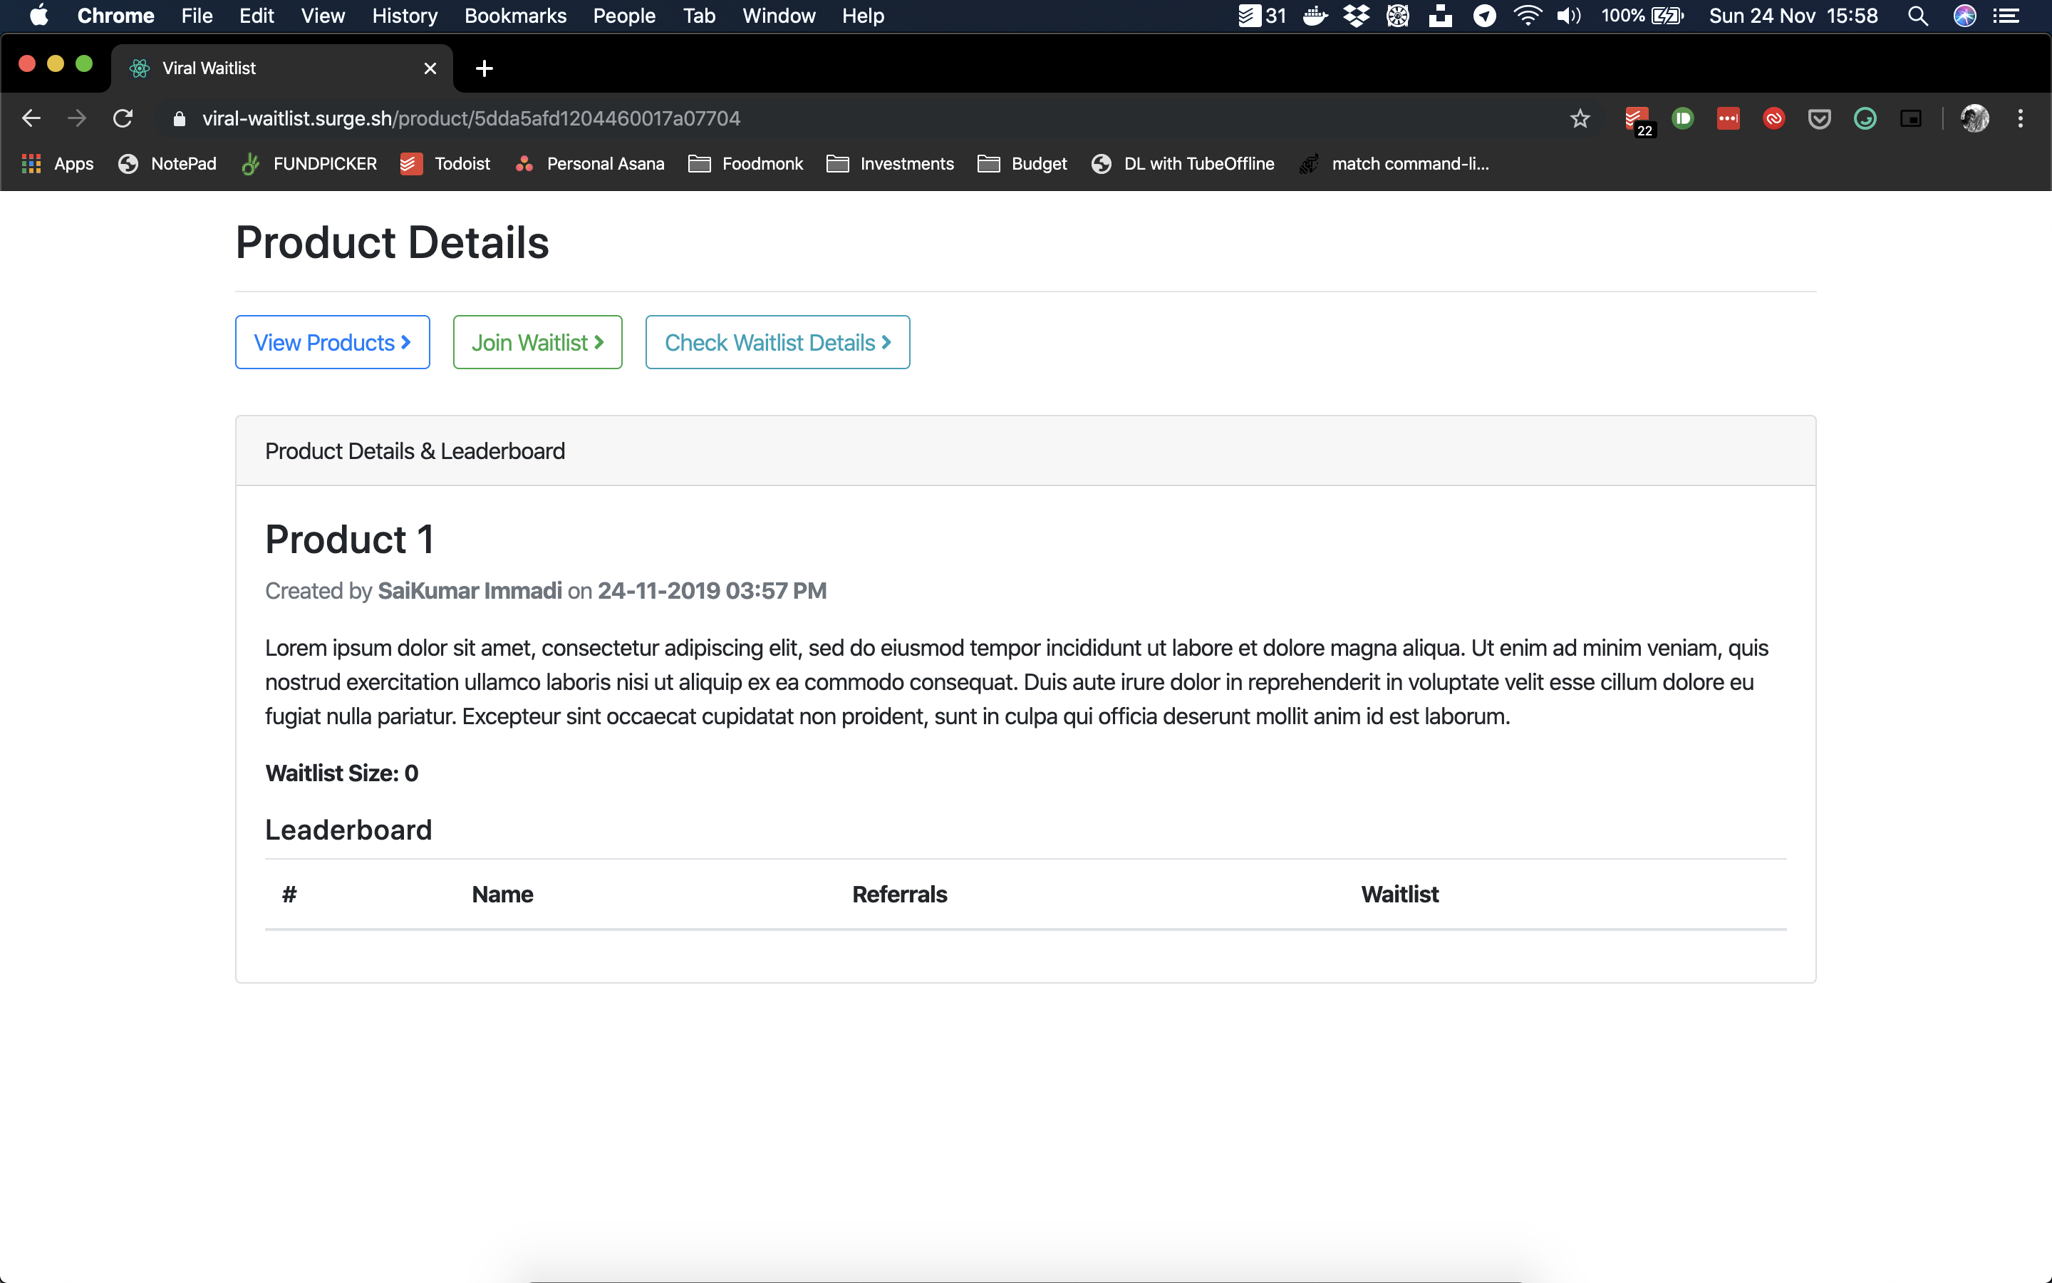Click the picture-in-picture extension icon
2052x1283 pixels.
click(1910, 119)
